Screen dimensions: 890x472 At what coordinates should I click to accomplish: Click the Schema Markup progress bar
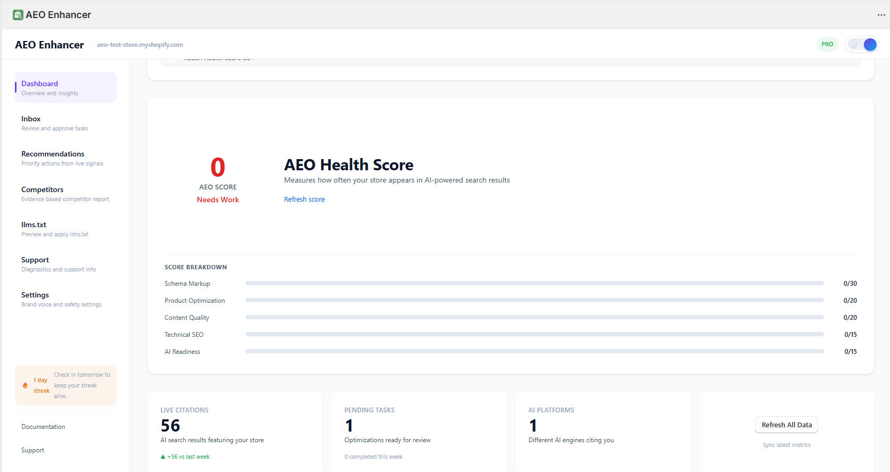[535, 284]
